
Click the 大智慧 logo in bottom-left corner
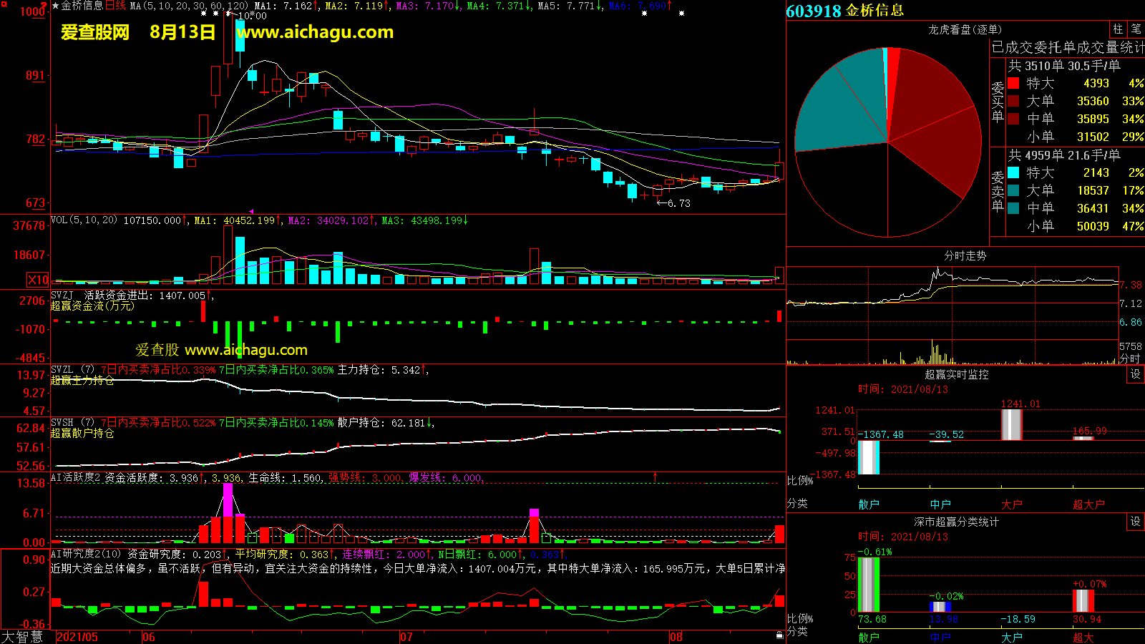click(x=23, y=636)
